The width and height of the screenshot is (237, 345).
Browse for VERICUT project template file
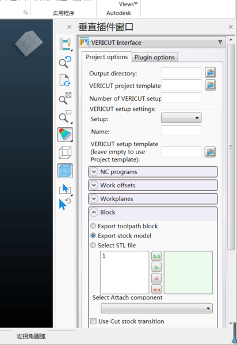tap(210, 85)
